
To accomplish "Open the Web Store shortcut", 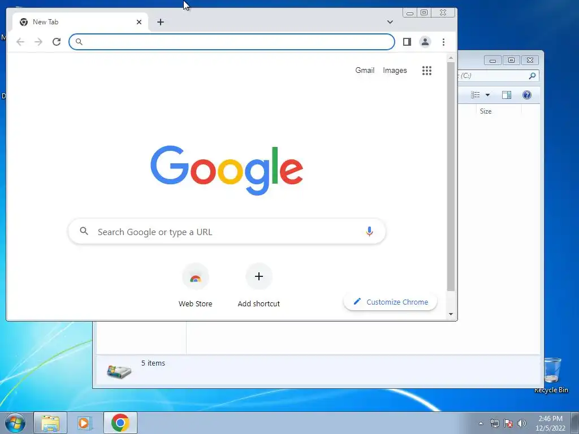I will [195, 285].
